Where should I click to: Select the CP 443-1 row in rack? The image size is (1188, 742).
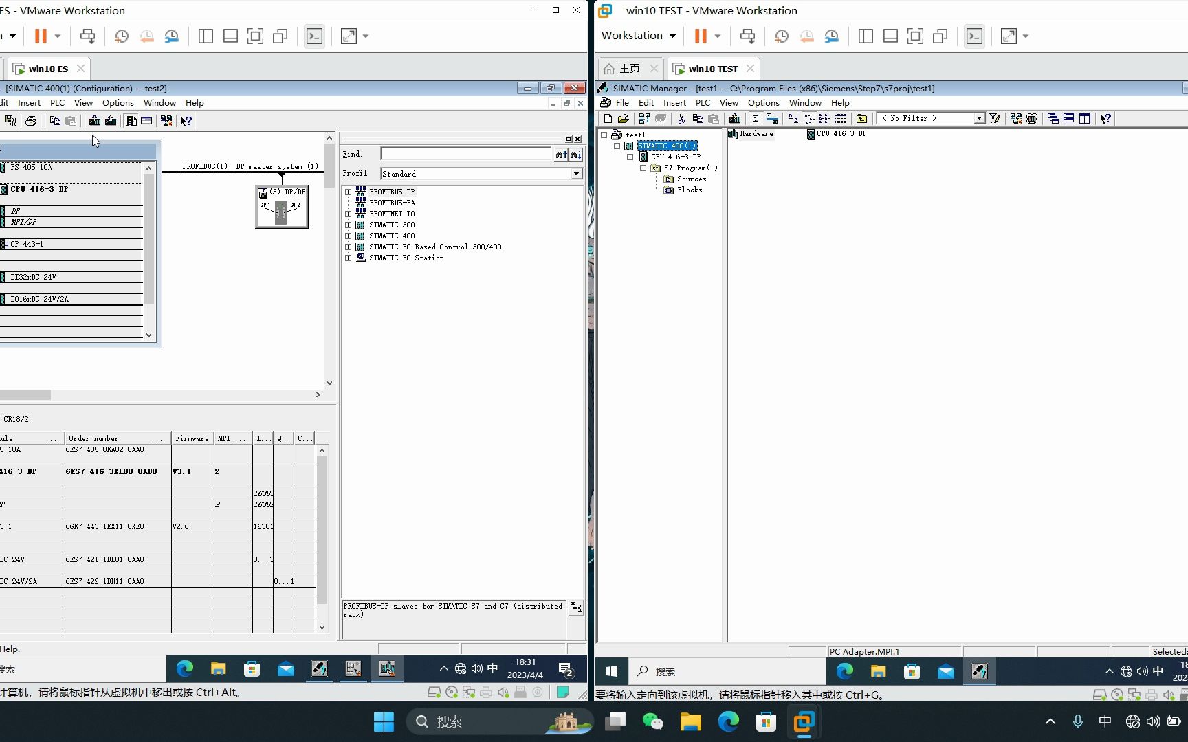pos(71,245)
